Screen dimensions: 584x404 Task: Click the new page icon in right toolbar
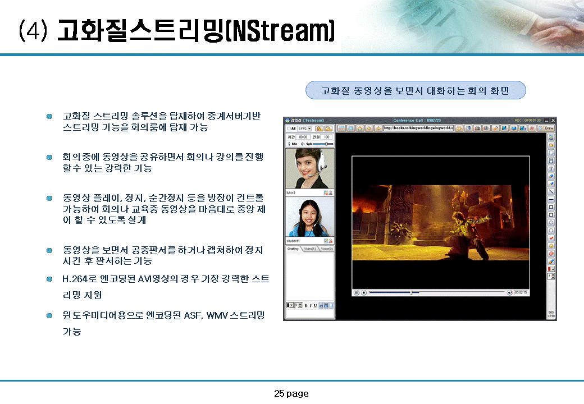click(551, 153)
